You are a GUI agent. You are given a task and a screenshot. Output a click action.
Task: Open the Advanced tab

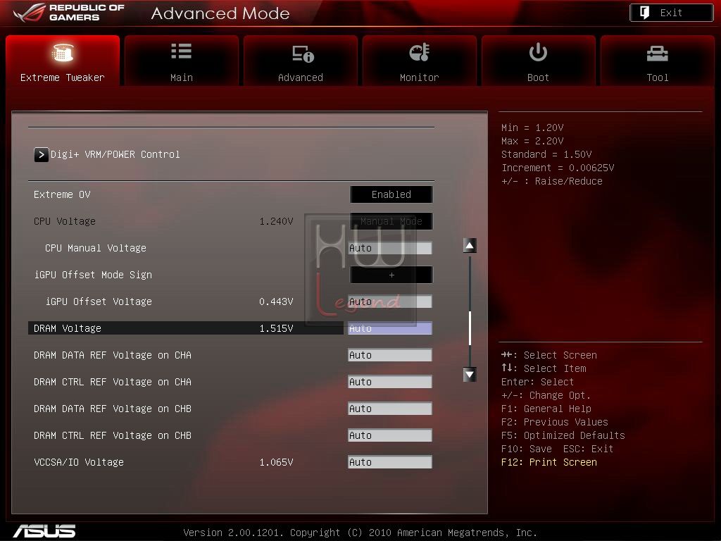[300, 61]
